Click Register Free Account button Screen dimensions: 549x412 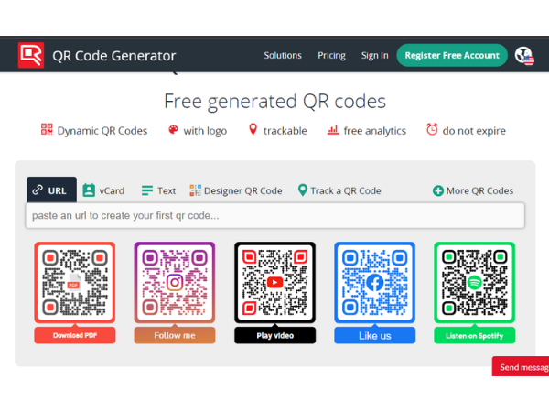(452, 55)
